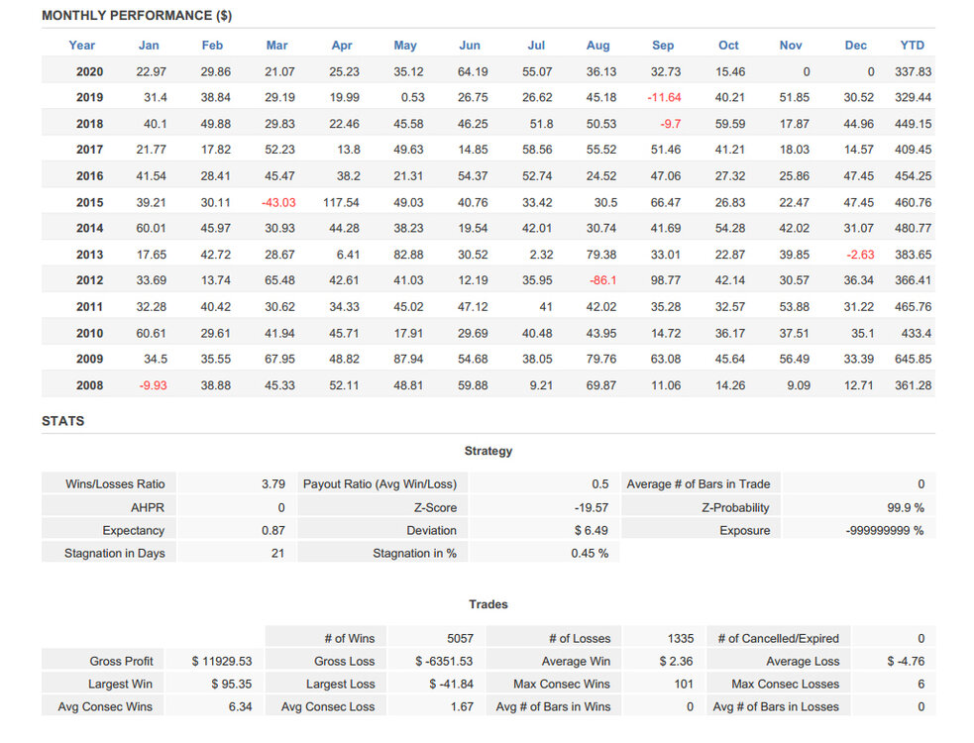Screen dimensions: 974x743
Task: Click the Wins/Losses Ratio label
Action: pyautogui.click(x=115, y=484)
